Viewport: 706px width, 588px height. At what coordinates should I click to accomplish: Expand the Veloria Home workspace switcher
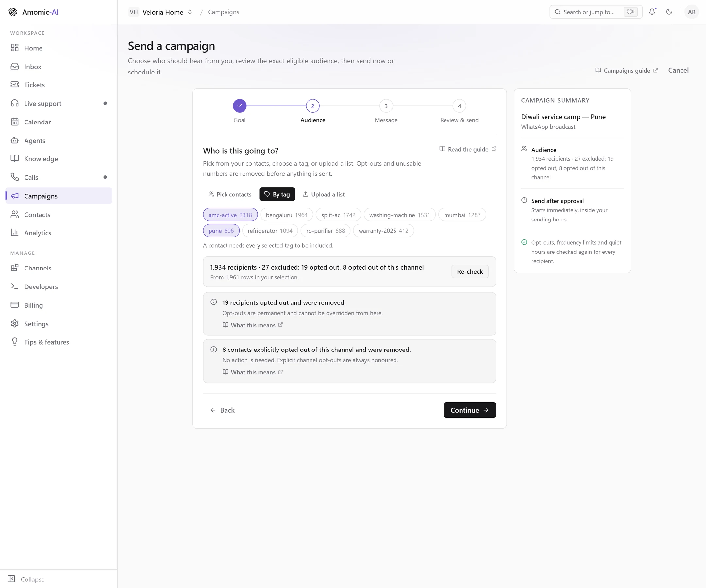click(161, 12)
